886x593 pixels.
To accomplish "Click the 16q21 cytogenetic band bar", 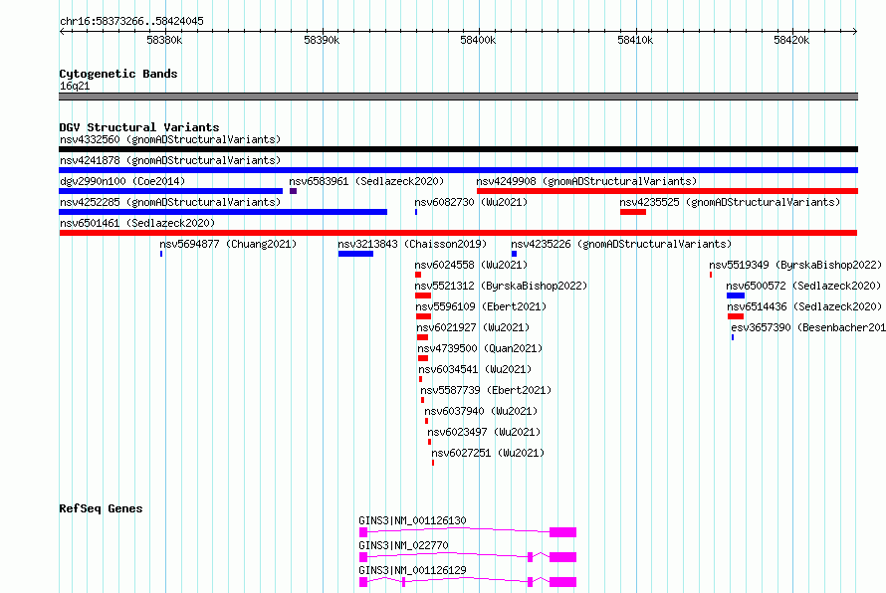I will [x=458, y=98].
